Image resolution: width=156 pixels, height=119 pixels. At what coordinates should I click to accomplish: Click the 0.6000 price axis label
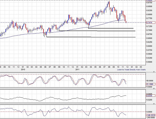point(150,46)
